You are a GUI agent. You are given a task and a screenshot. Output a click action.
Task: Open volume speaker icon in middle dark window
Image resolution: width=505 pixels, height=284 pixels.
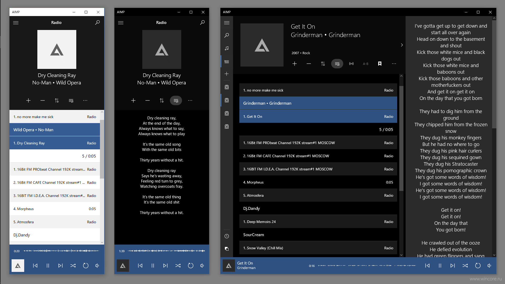click(x=202, y=266)
